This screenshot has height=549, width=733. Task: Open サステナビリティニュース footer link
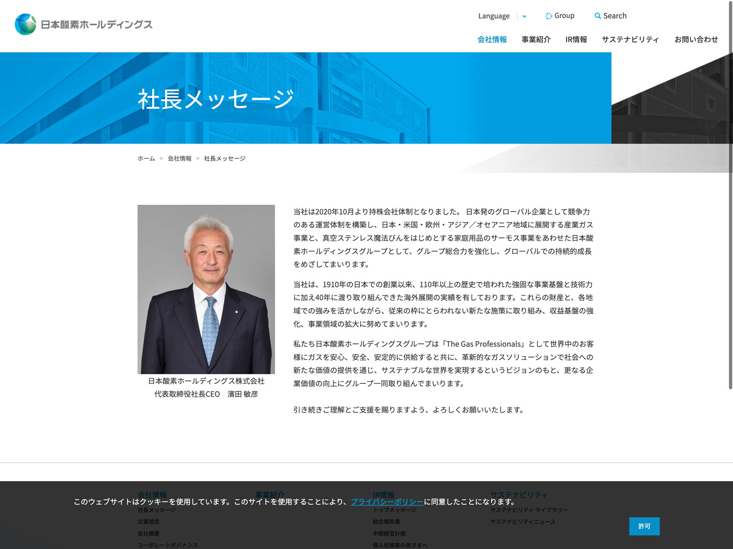coord(523,522)
